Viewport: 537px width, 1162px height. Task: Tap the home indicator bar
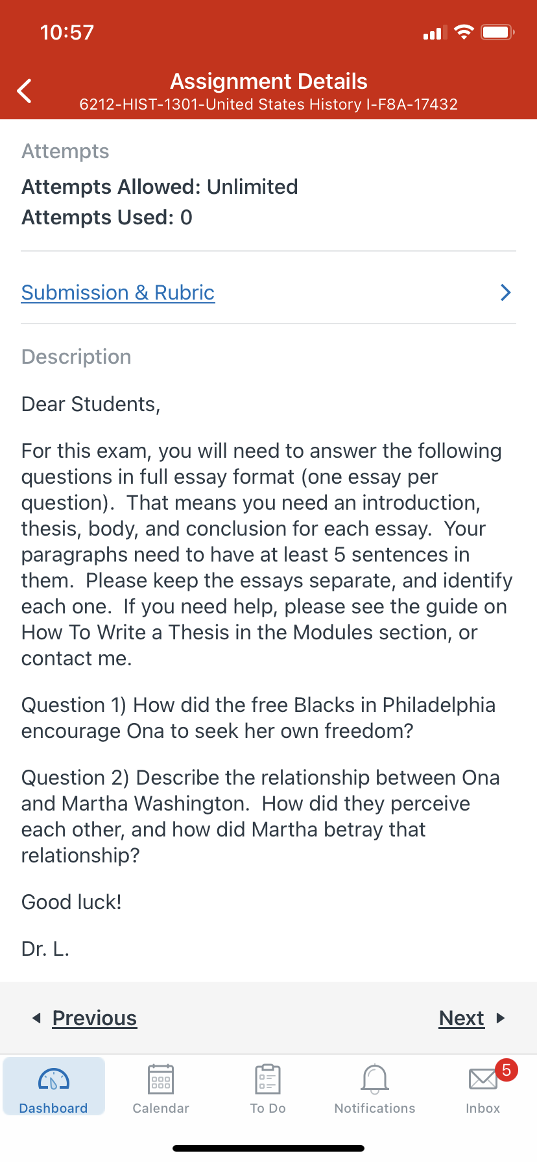[268, 1148]
